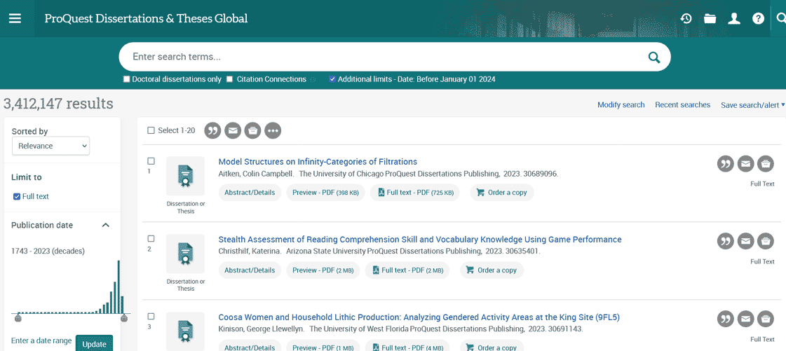Print the Coosa Women dissertation
786x351 pixels.
point(766,319)
